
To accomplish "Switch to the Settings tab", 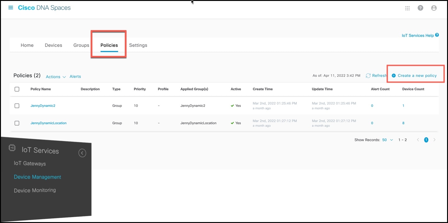I will click(138, 45).
